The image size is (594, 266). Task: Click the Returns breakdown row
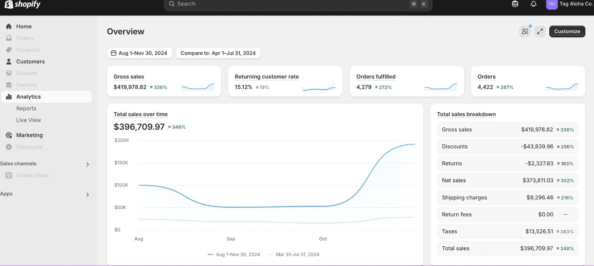click(508, 163)
